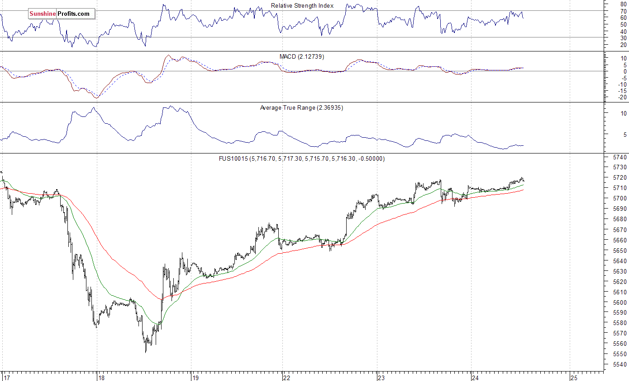
Task: Click date label 25 on time axis
Action: [574, 377]
